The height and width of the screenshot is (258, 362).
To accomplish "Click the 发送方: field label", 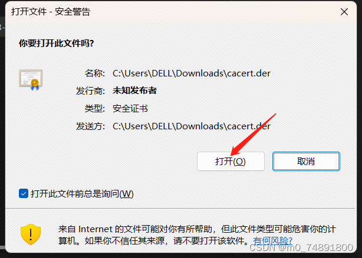I will (90, 126).
